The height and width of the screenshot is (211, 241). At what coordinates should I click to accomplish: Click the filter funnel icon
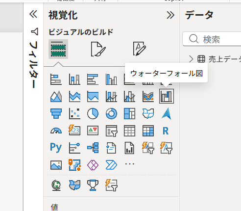[x=35, y=31]
